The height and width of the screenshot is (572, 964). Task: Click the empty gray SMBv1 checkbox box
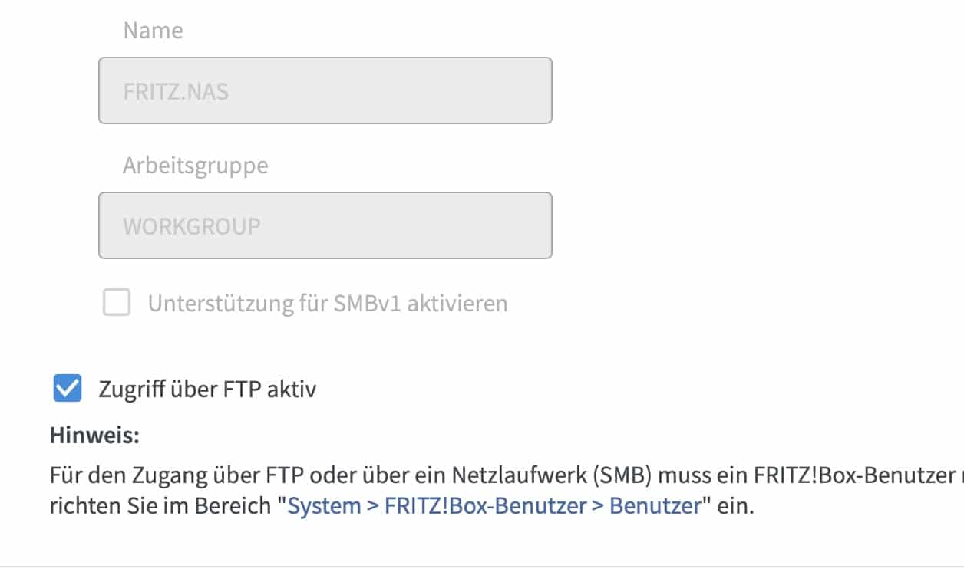tap(117, 304)
